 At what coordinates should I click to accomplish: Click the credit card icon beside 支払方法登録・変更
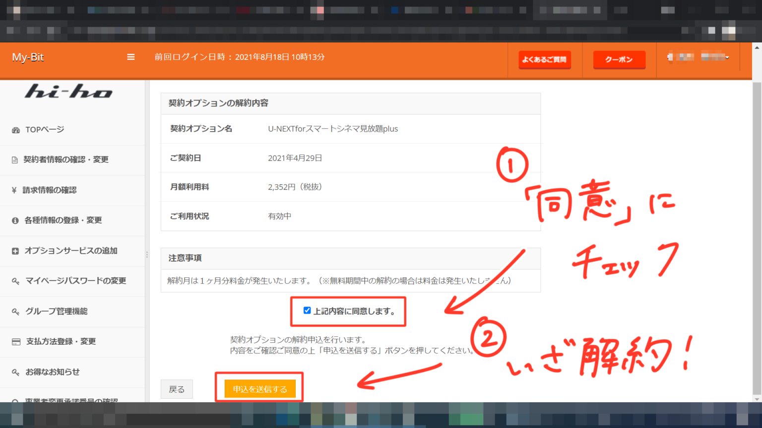pos(15,342)
